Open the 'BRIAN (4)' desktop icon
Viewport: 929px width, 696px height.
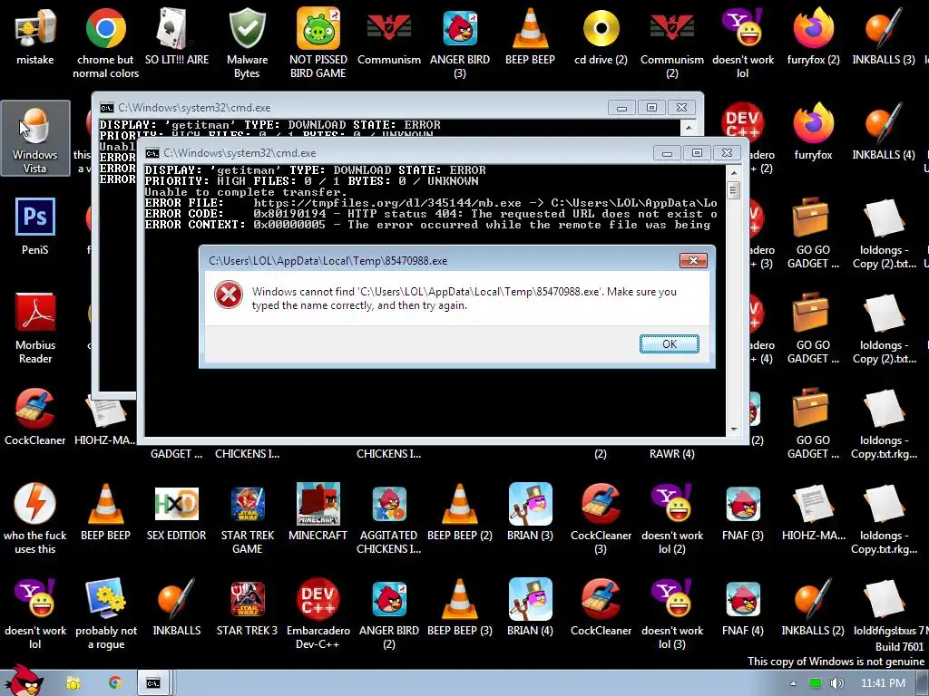(530, 608)
